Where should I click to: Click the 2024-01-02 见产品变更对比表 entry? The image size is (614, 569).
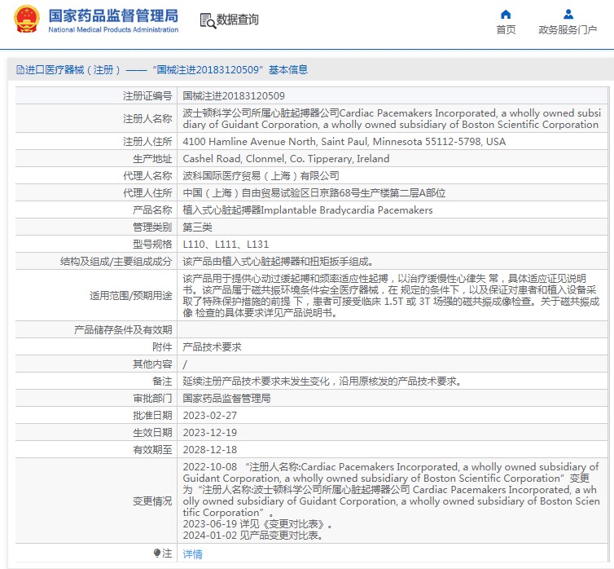[x=252, y=536]
